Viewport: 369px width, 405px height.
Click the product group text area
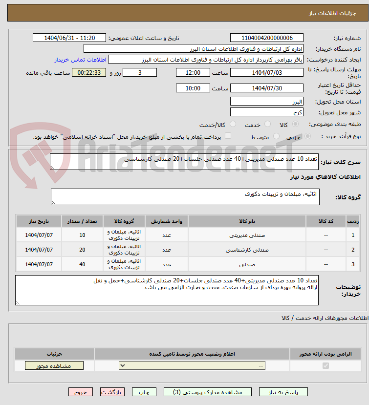tap(185, 197)
